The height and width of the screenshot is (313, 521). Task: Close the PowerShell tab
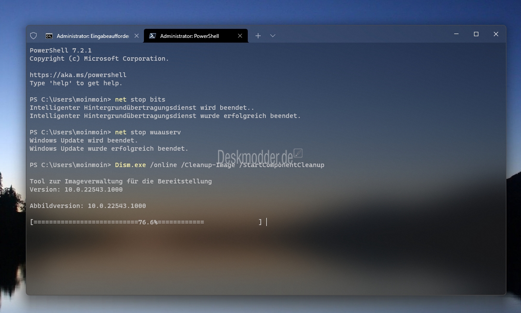tap(240, 36)
